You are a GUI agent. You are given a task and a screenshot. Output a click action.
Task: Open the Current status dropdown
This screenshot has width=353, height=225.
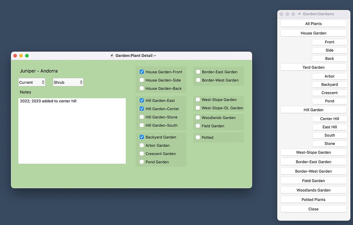coord(32,82)
